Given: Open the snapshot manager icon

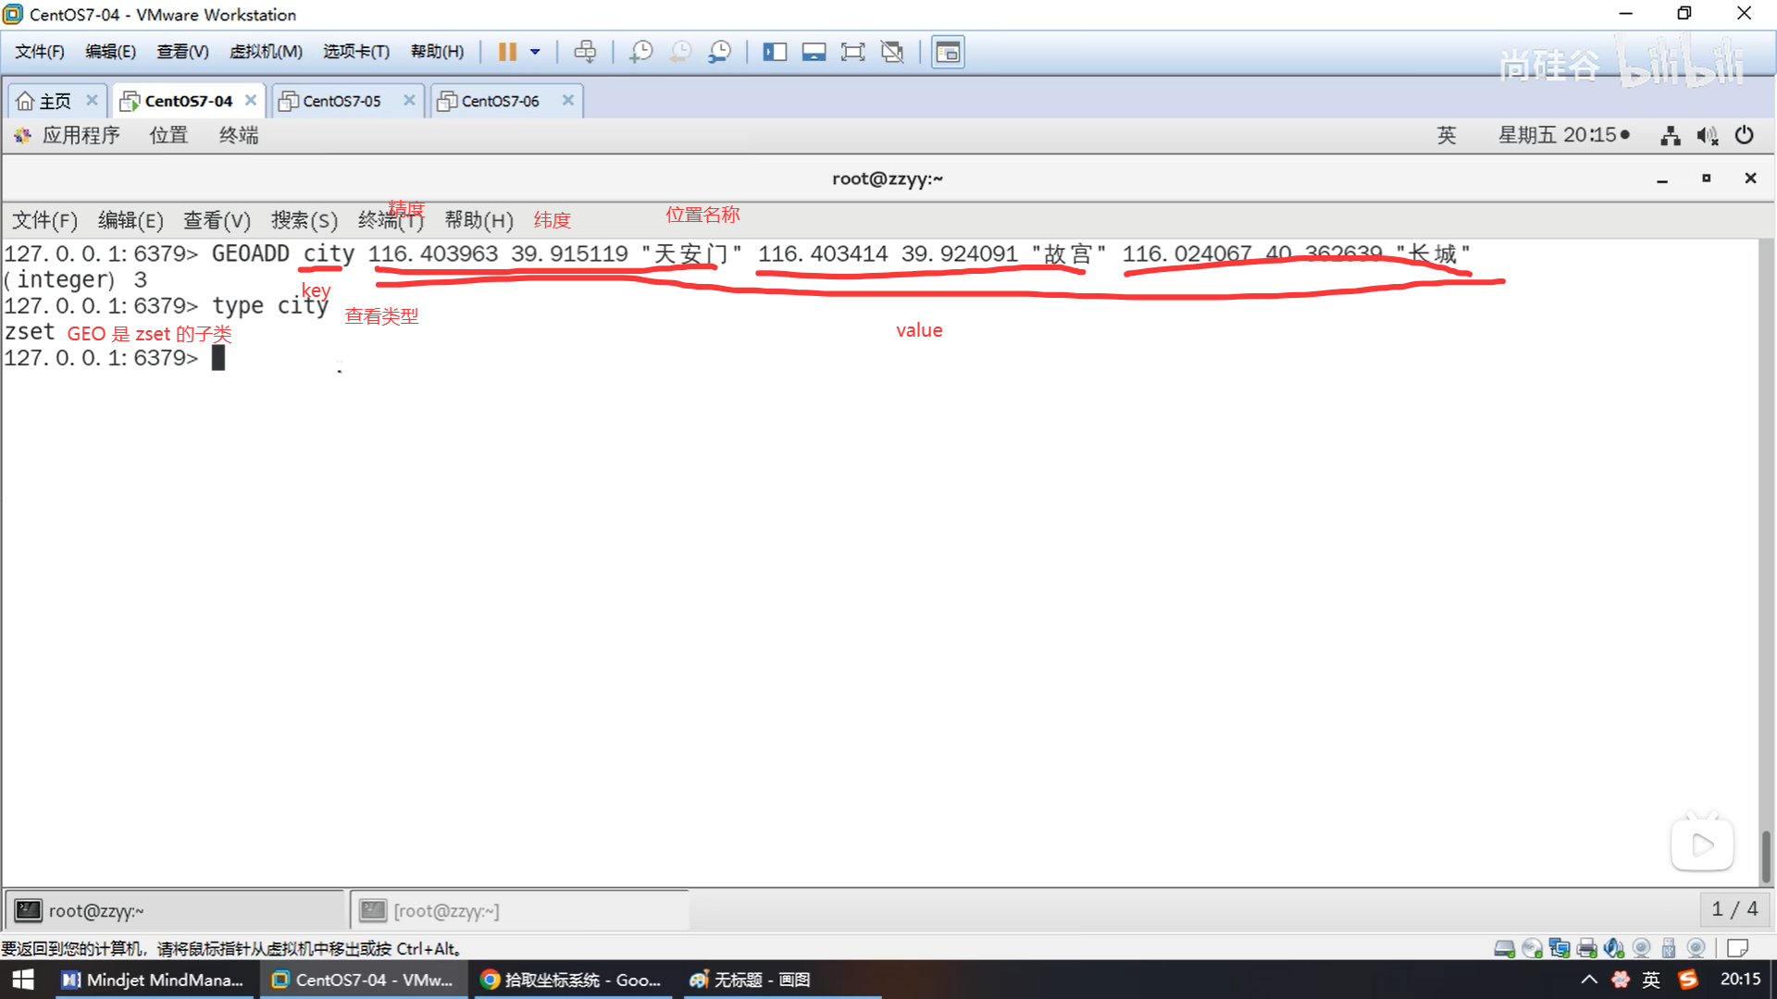Looking at the screenshot, I should [x=719, y=52].
